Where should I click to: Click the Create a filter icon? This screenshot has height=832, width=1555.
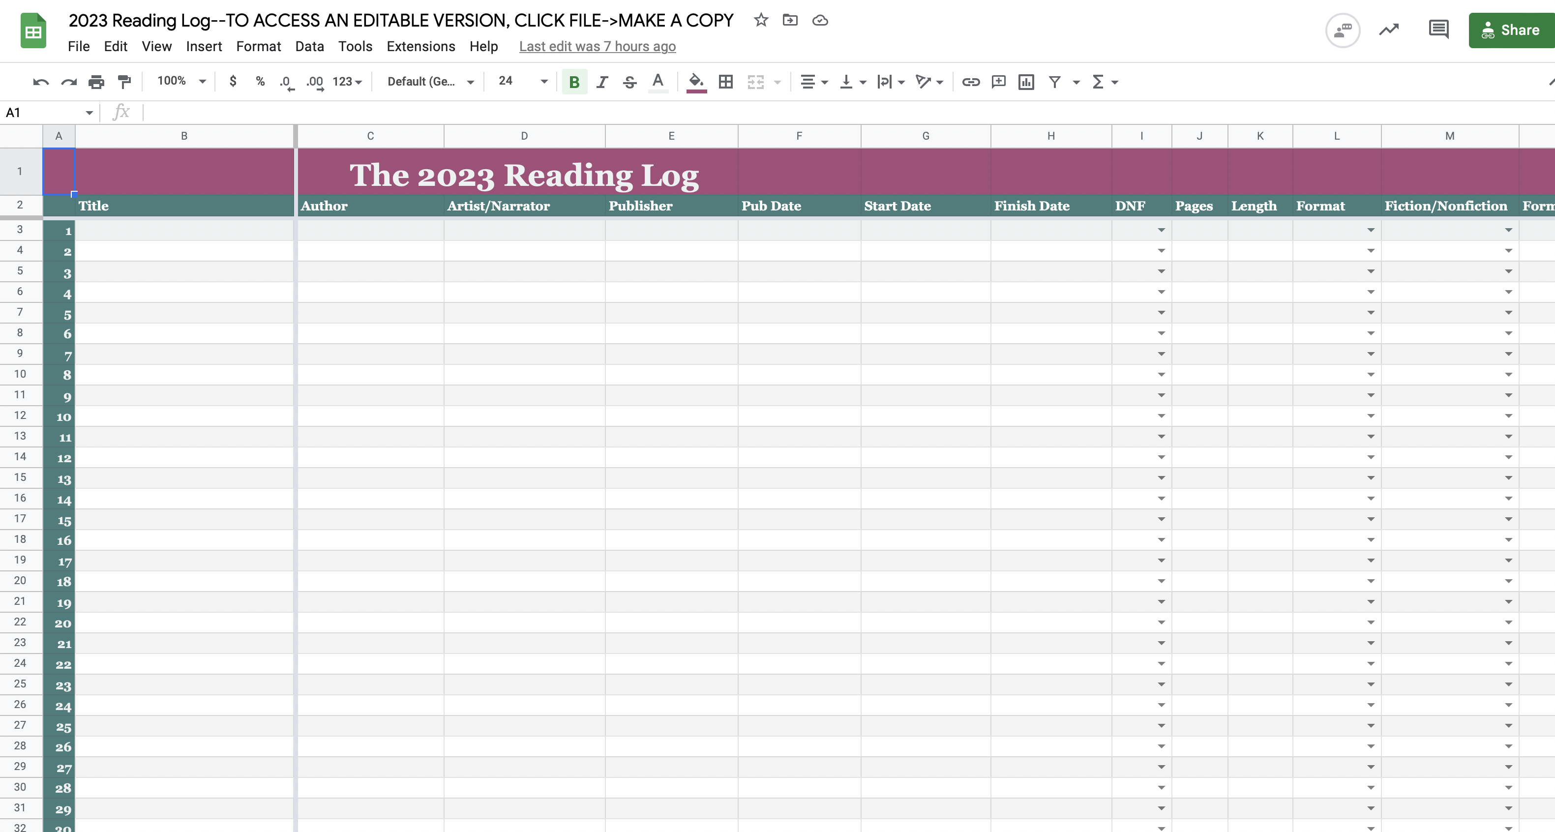[1054, 82]
